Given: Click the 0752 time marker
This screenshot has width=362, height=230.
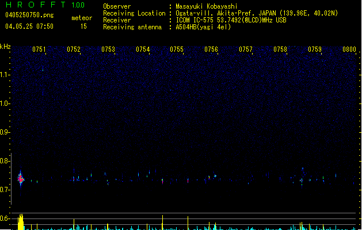Looking at the screenshot, I should 74,49.
